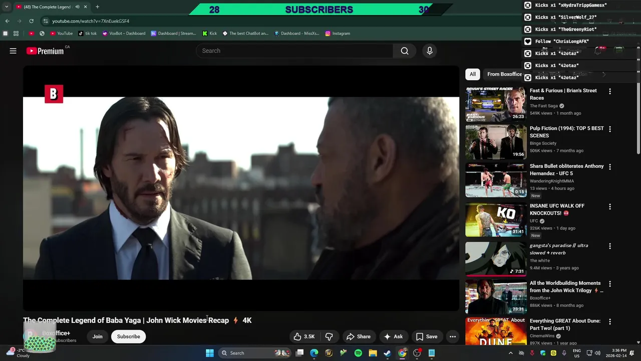This screenshot has width=641, height=361.
Task: Open options for gangsta's paradise video
Action: 610,246
